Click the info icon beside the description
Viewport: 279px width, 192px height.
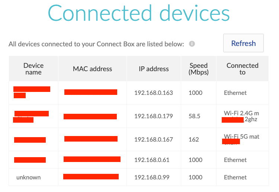click(x=192, y=44)
